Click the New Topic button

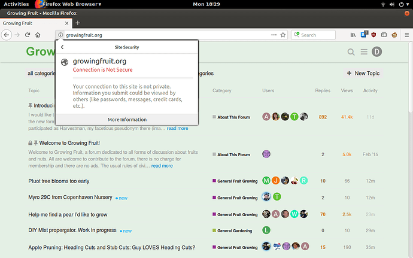coord(363,73)
